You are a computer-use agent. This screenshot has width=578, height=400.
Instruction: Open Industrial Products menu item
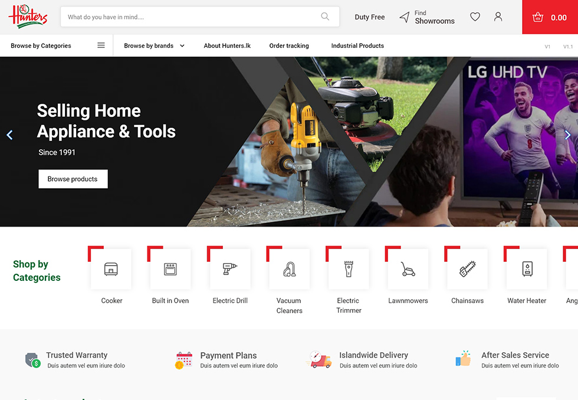[357, 45]
